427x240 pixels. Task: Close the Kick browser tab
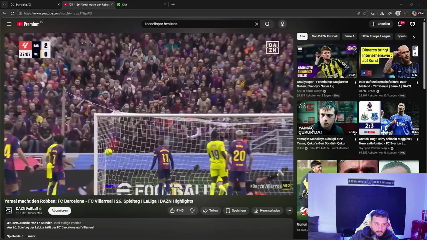point(165,5)
